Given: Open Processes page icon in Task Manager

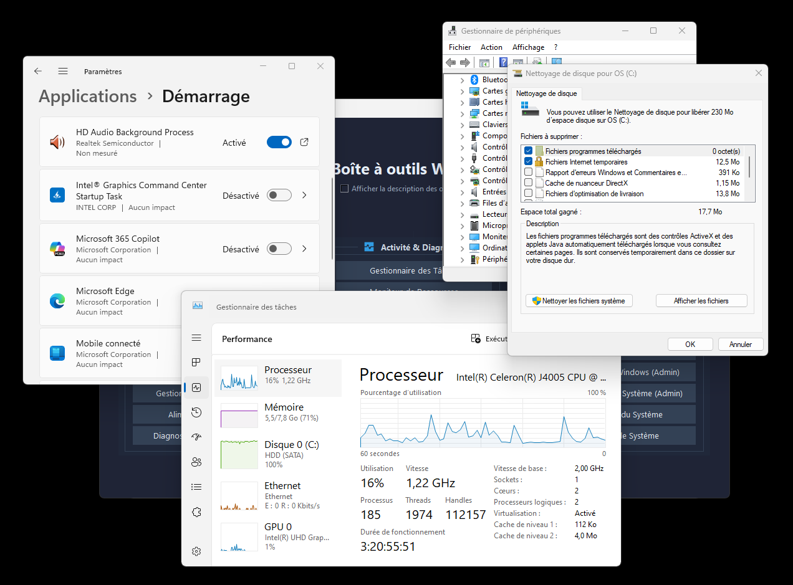Looking at the screenshot, I should point(196,363).
